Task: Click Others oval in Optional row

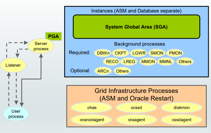Action: 122,71
